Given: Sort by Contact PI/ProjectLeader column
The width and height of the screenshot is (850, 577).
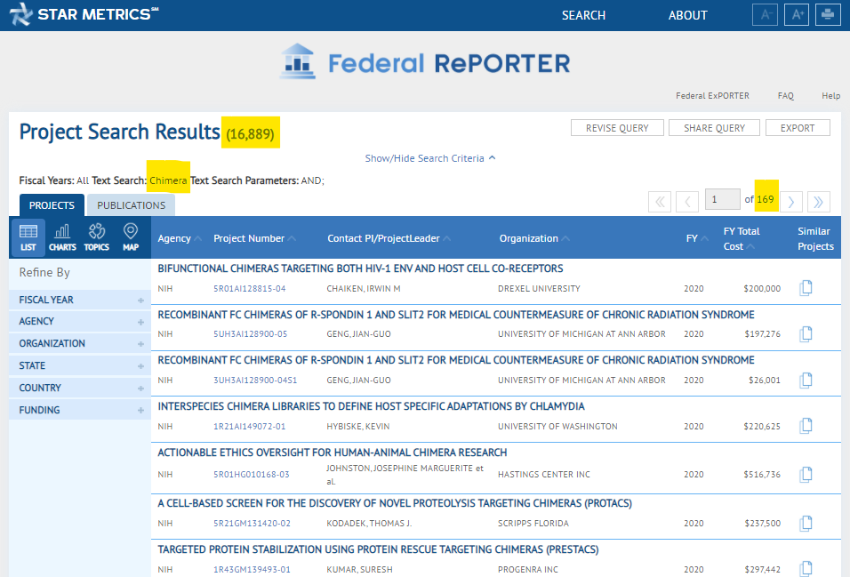Looking at the screenshot, I should (x=389, y=238).
